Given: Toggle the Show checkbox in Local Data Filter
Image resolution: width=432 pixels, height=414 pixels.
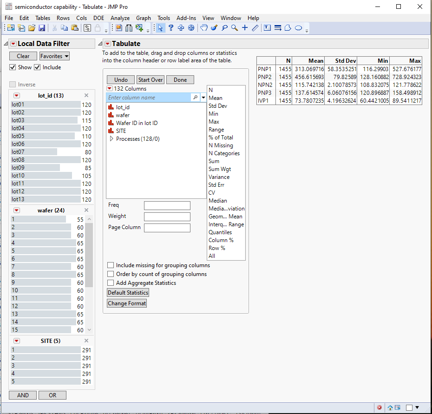Looking at the screenshot, I should [12, 67].
